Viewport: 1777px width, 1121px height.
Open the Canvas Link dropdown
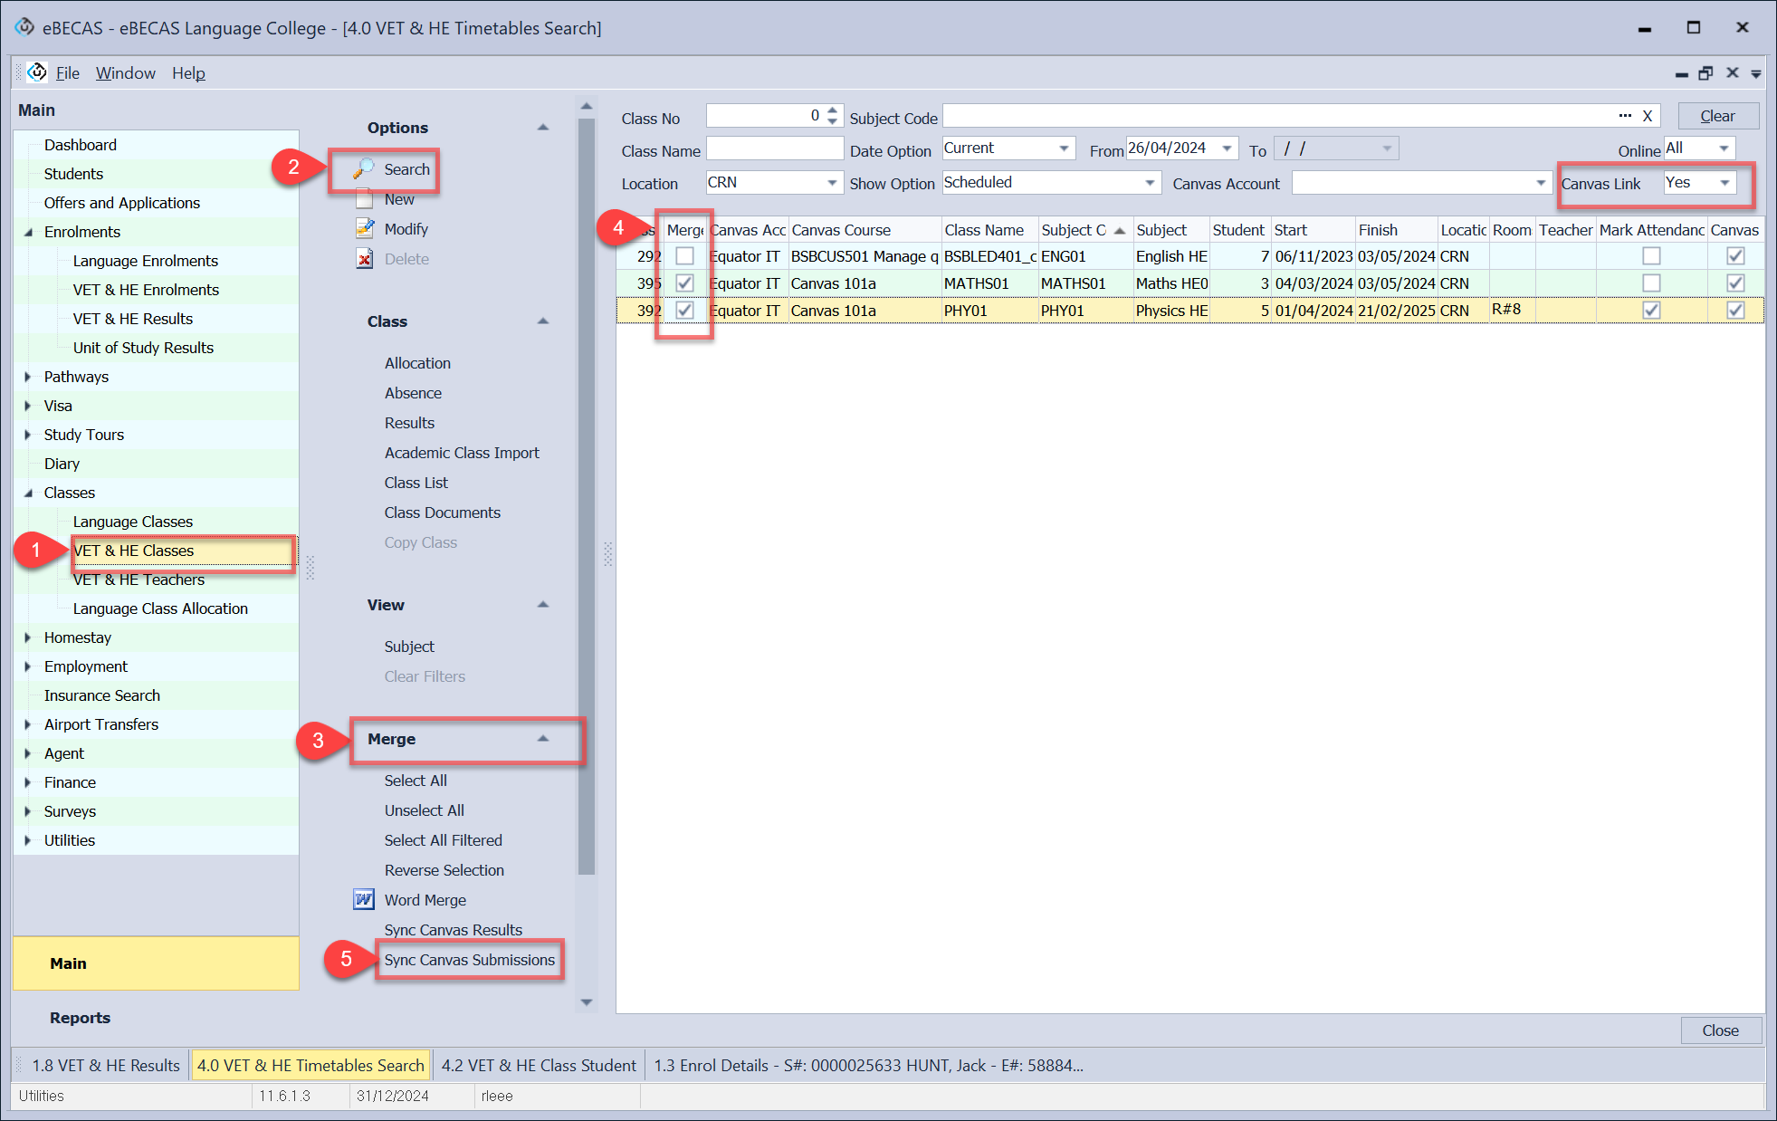(x=1724, y=183)
